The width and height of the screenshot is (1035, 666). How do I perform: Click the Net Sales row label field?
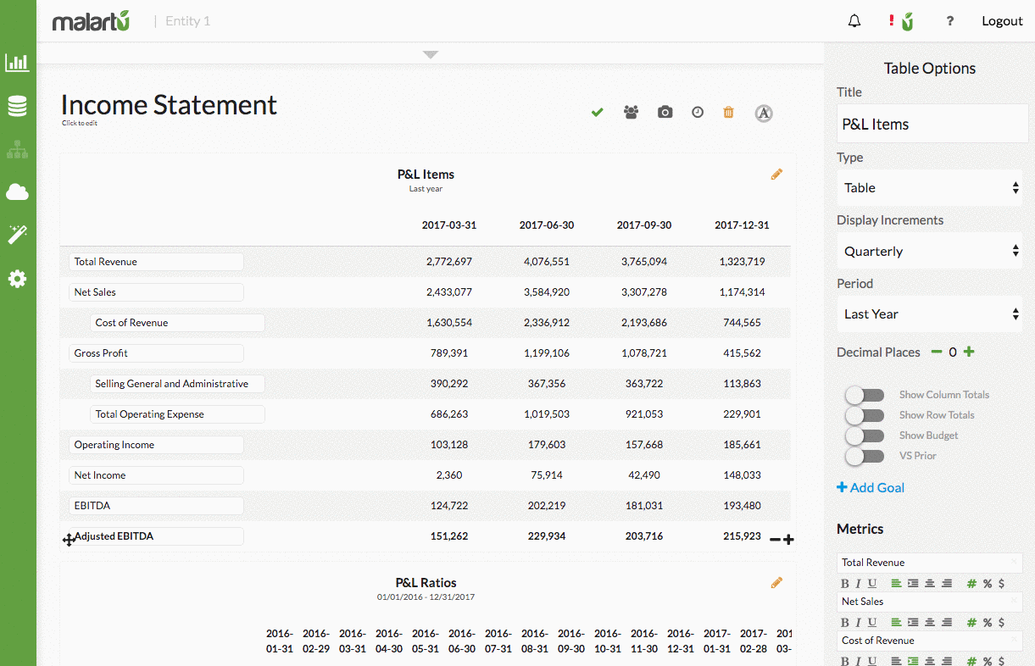coord(156,292)
